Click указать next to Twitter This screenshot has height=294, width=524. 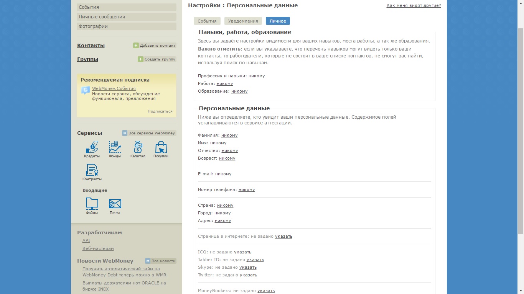[x=248, y=275]
